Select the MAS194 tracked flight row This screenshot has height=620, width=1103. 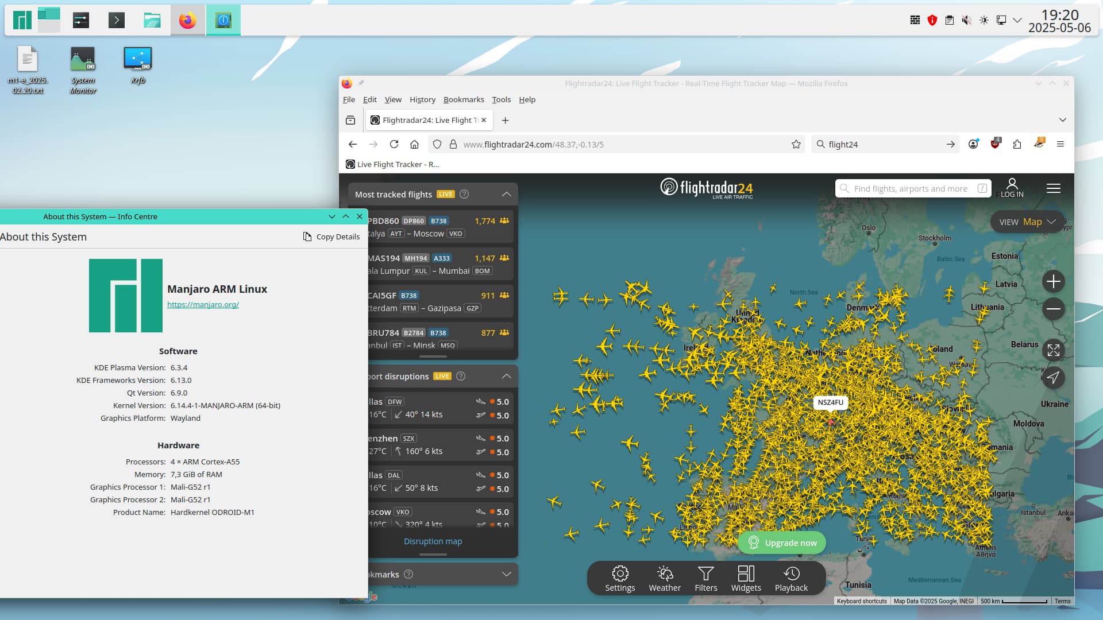(439, 264)
